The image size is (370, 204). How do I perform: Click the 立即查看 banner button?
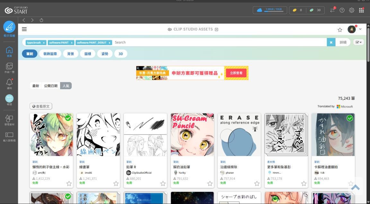[x=236, y=73]
